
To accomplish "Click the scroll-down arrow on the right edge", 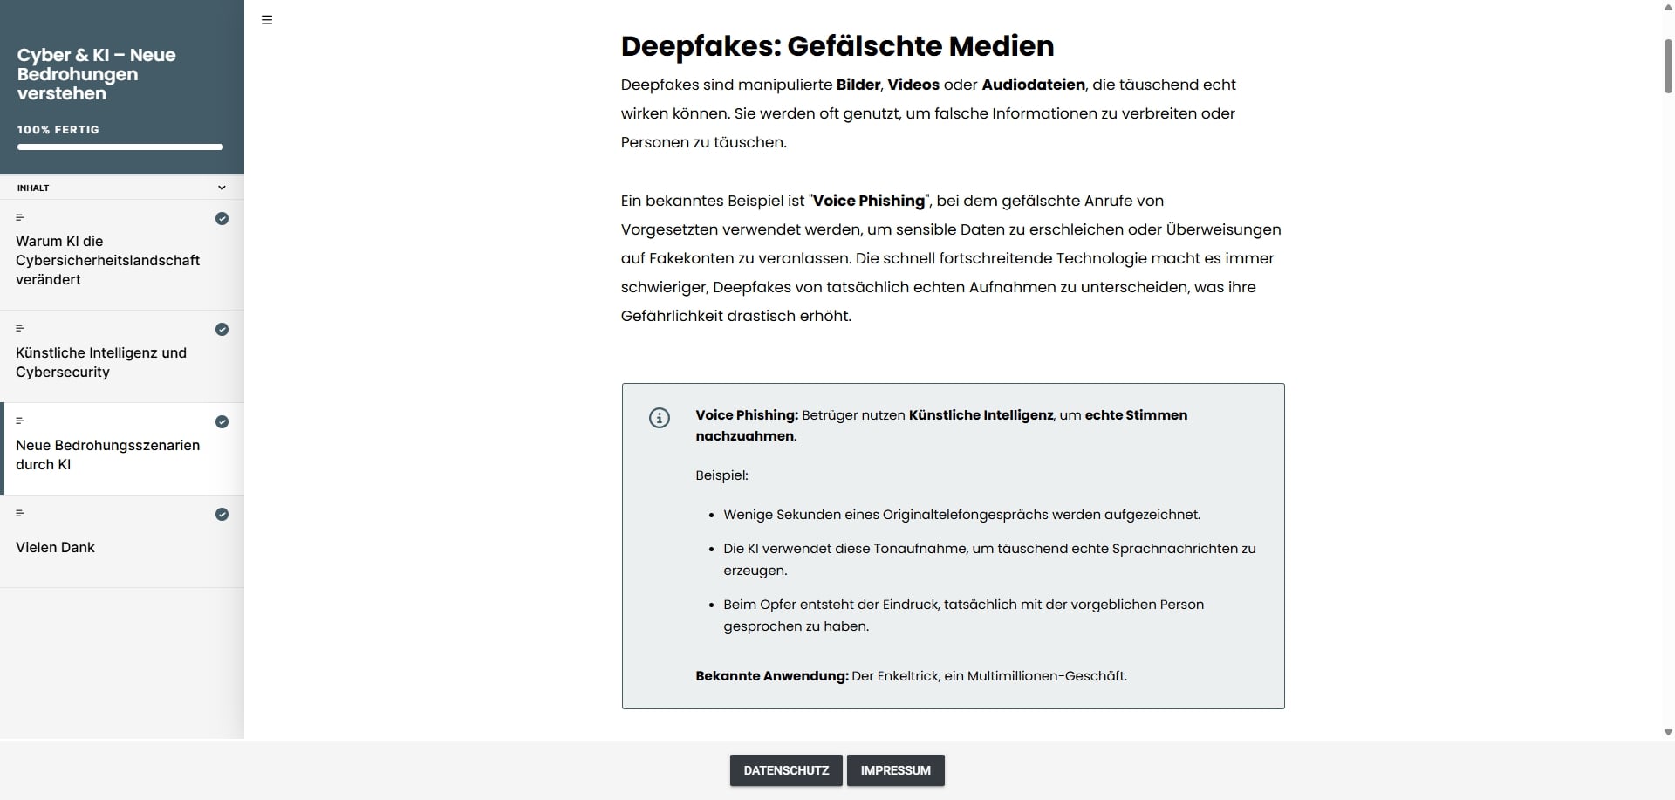I will [1665, 732].
